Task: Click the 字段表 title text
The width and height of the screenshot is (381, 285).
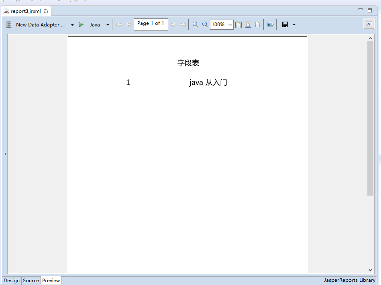Action: (x=188, y=63)
